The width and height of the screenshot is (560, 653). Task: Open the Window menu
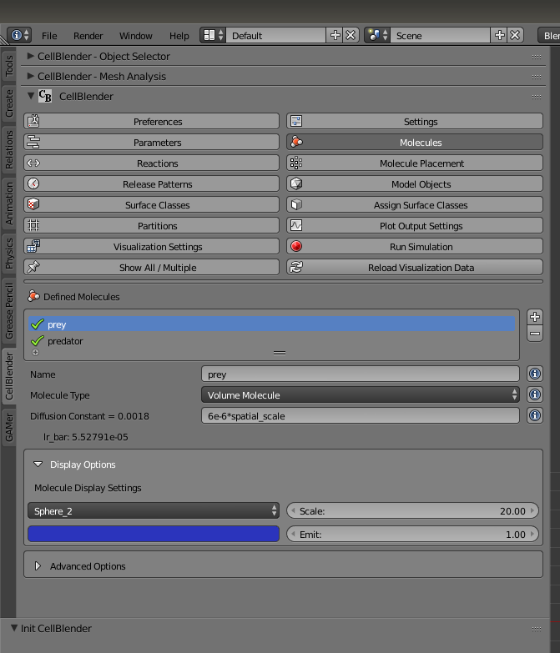pos(136,36)
